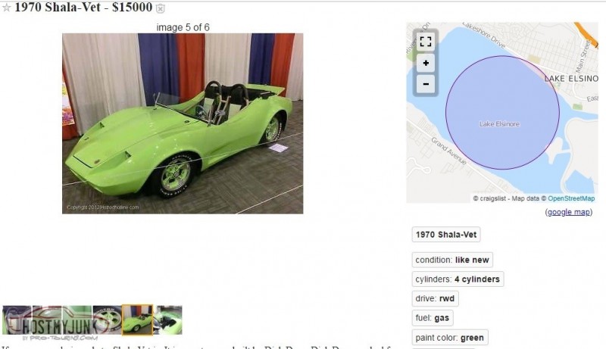Select the highlighted fifth thumbnail

point(137,320)
